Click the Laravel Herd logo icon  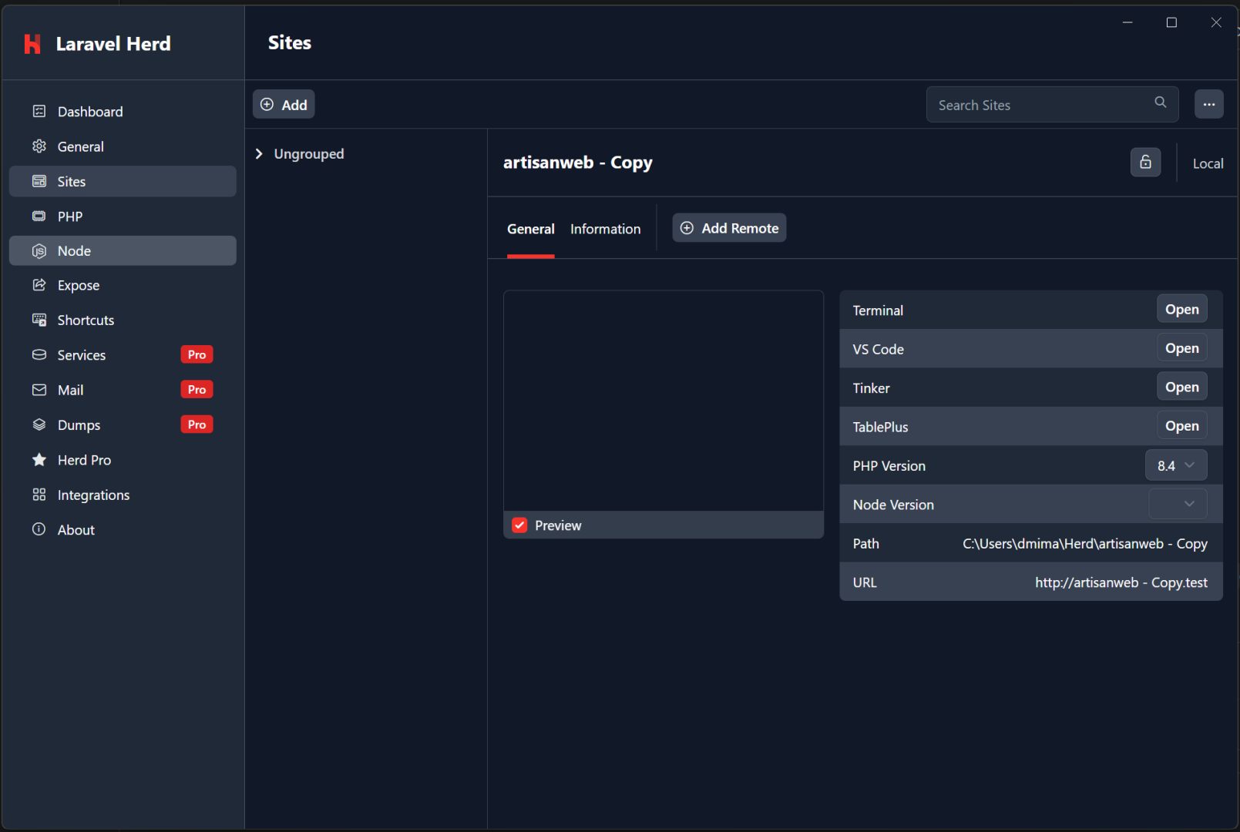coord(32,44)
